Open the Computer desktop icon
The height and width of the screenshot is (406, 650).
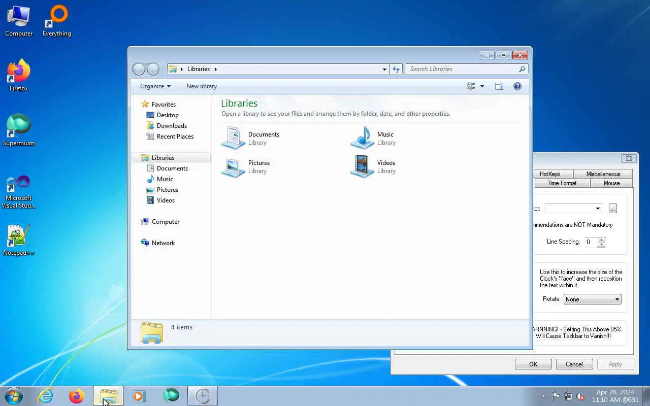click(19, 21)
